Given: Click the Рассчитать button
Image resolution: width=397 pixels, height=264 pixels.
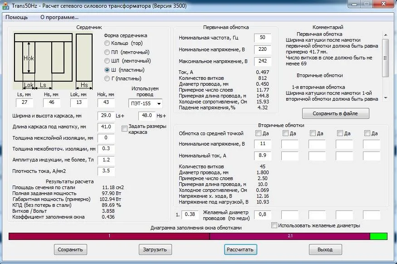Looking at the screenshot, I should coord(240,249).
